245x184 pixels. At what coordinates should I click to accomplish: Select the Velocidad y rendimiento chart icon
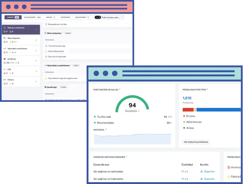[4, 48]
